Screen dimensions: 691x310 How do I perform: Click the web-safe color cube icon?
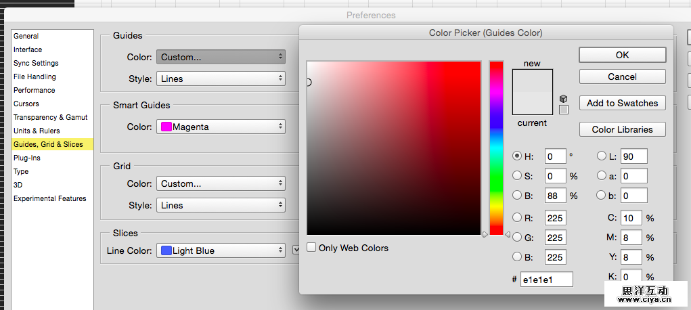[564, 98]
